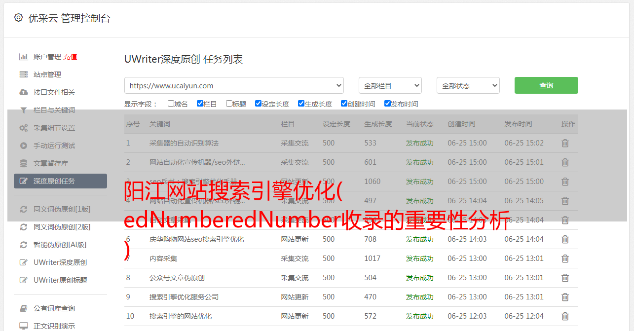634x331 pixels.
Task: Open the 全部状态 dropdown
Action: click(468, 85)
